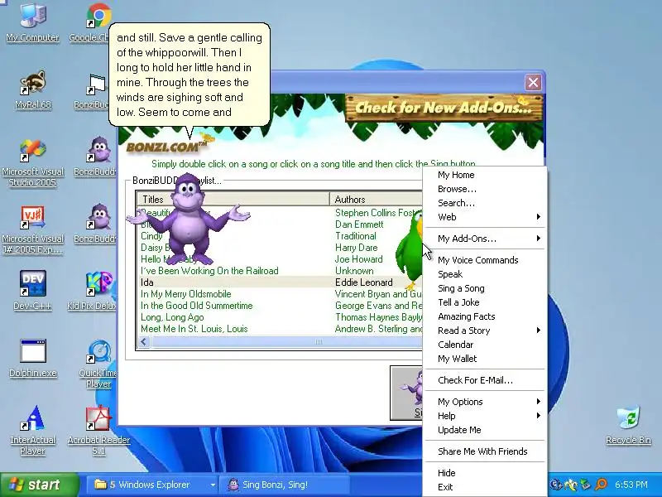Screen dimensions: 662x497
Task: Open the Windows start menu
Action: click(x=39, y=485)
